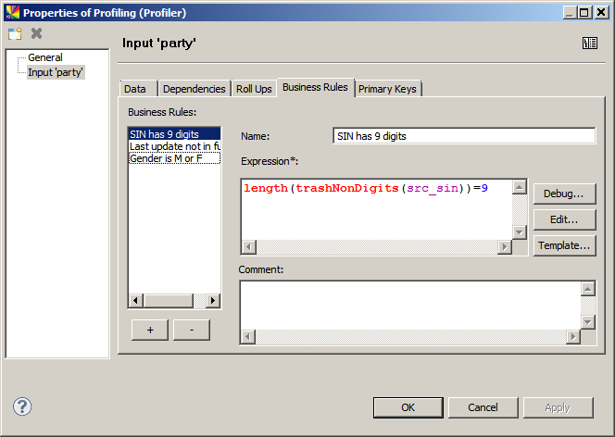Click the Profiler window title bar icon
This screenshot has width=615, height=437.
(x=11, y=12)
